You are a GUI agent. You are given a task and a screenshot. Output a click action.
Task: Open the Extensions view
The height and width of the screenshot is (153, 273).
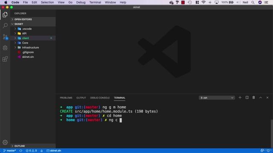(x=5, y=59)
